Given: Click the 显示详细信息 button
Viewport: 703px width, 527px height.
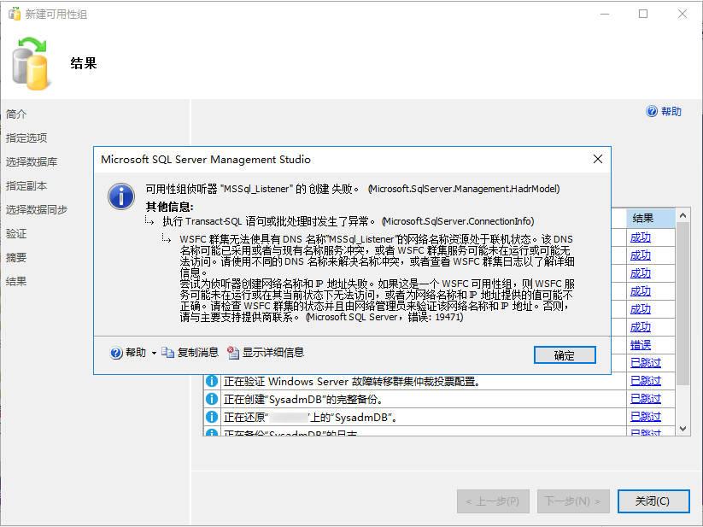Looking at the screenshot, I should (x=266, y=353).
